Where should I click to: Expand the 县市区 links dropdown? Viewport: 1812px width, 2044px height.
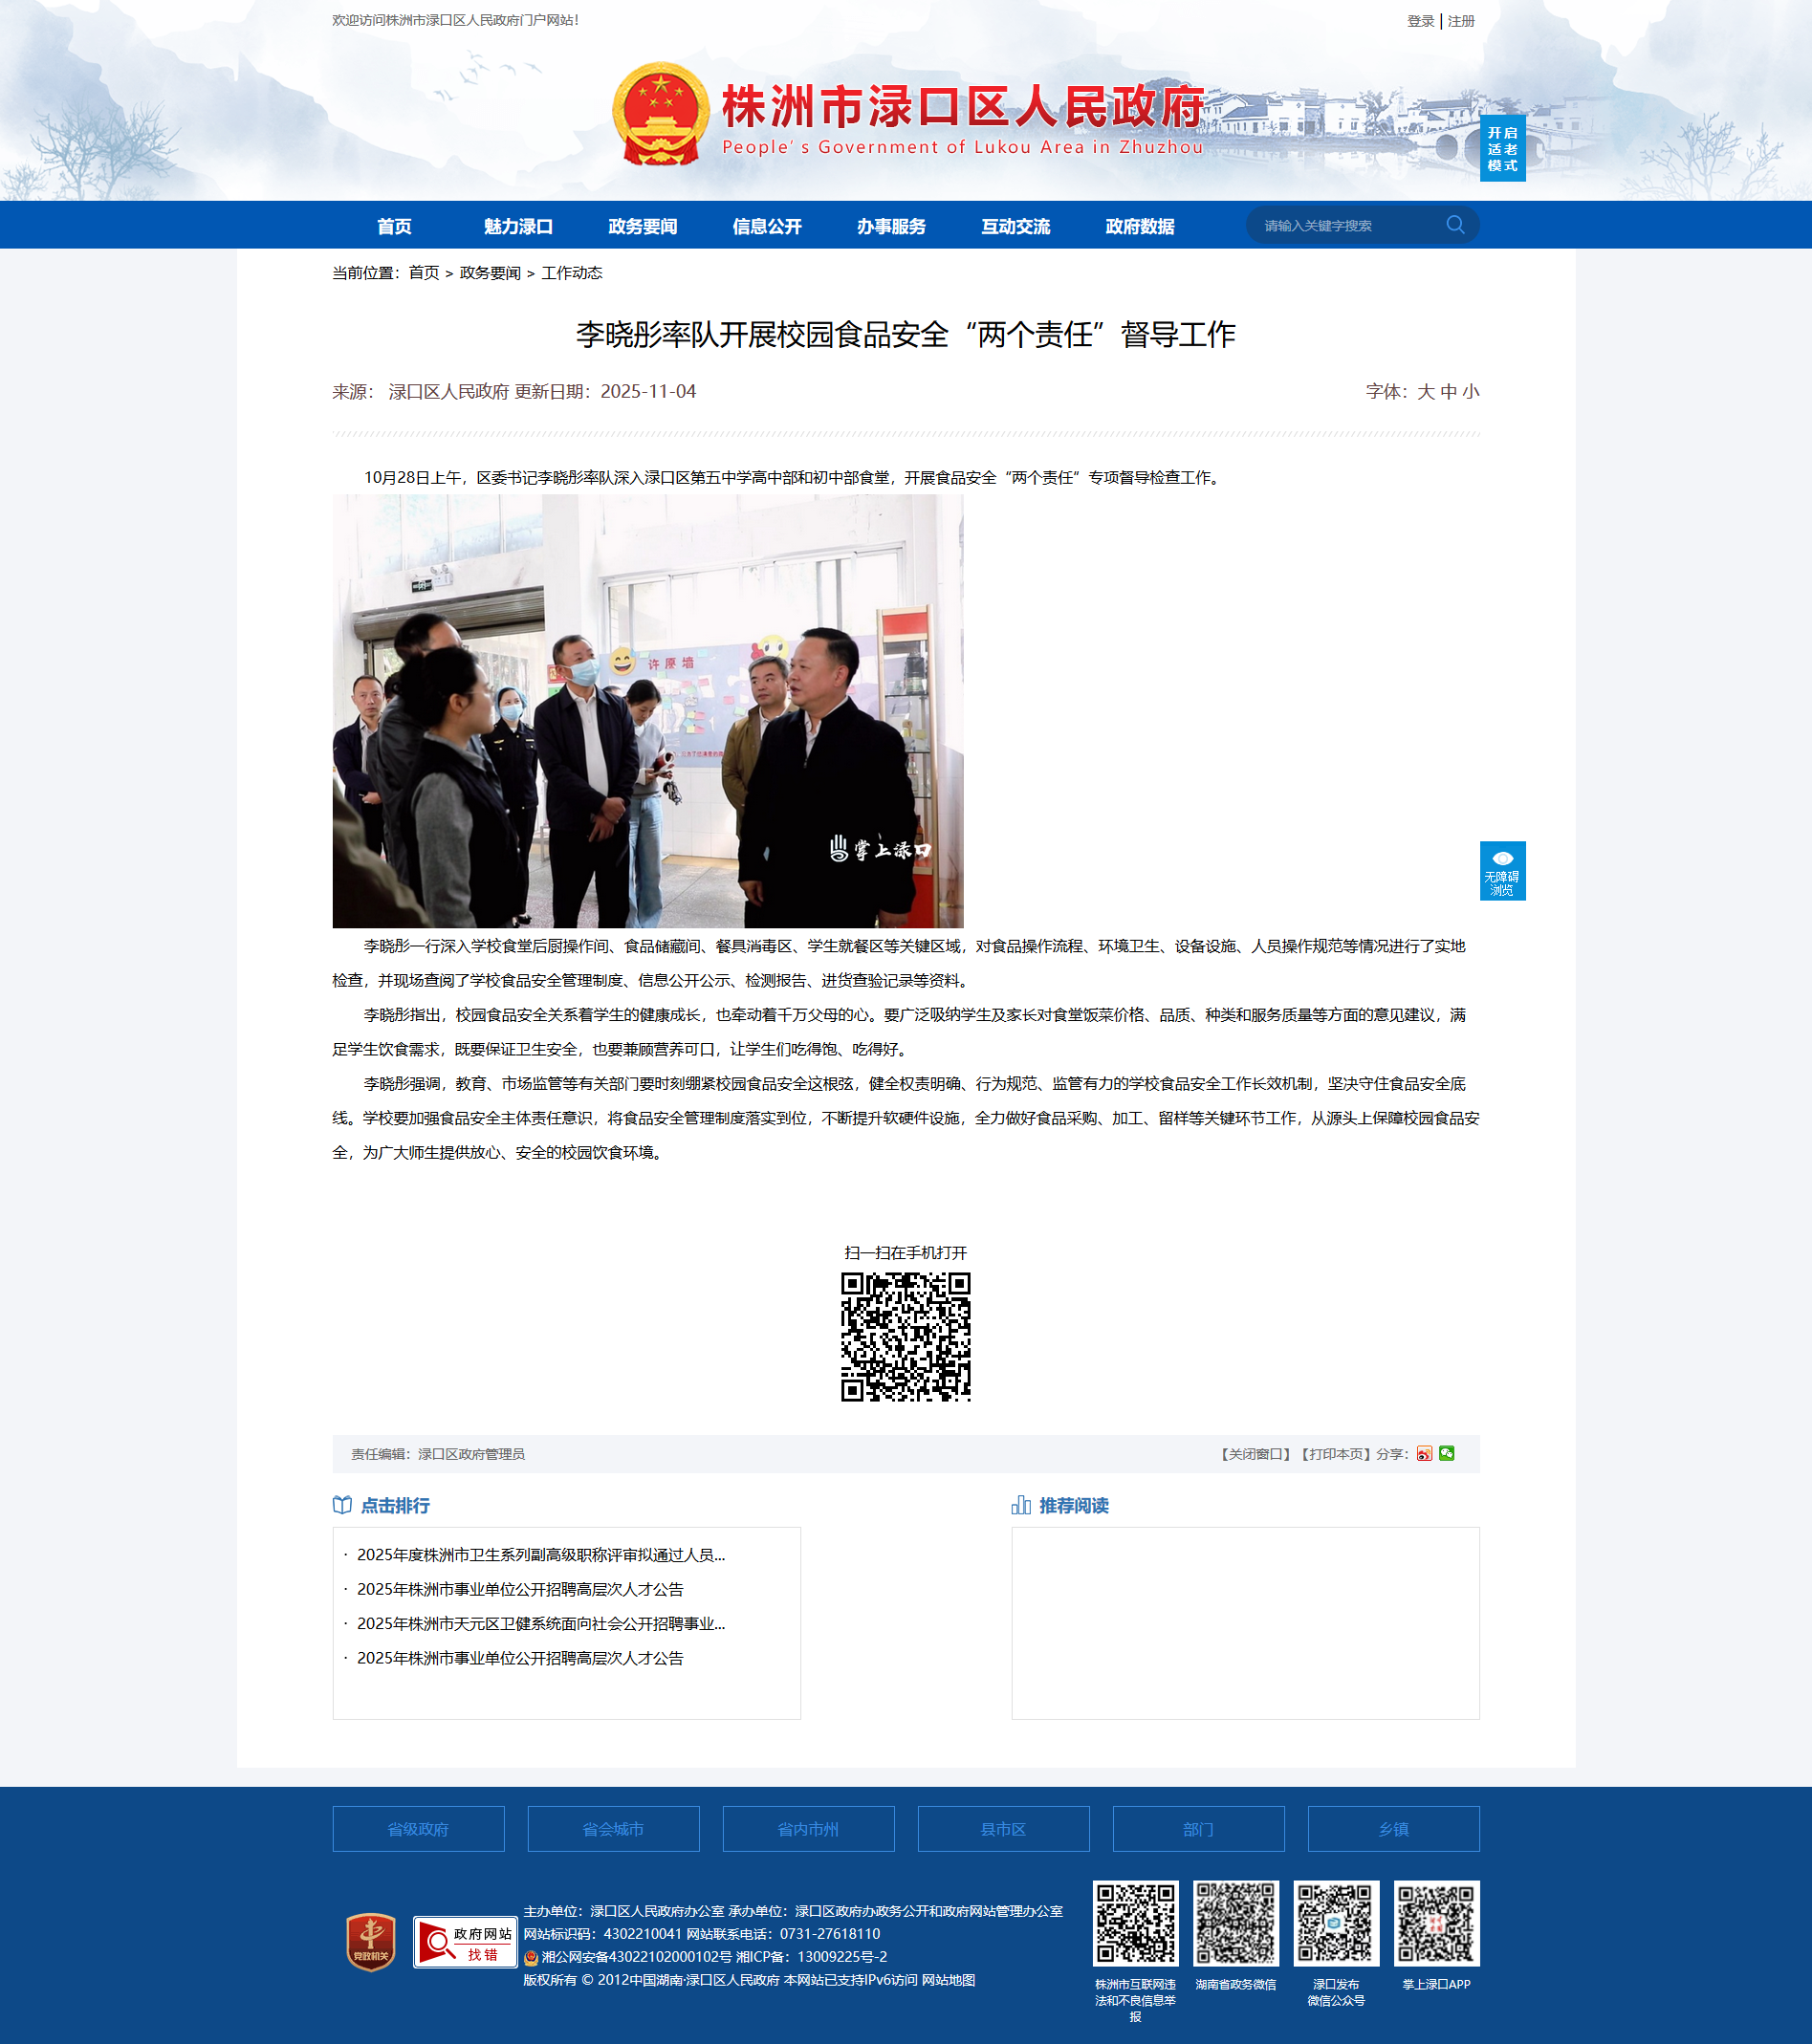(1003, 1829)
